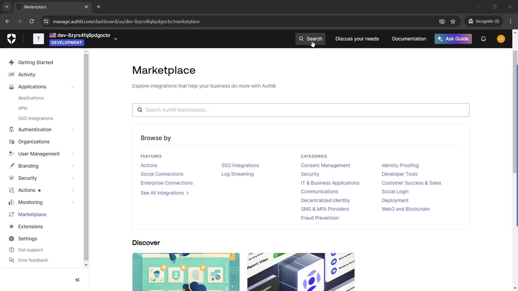518x291 pixels.
Task: Click the Getting Started lightning icon
Action: pyautogui.click(x=11, y=63)
